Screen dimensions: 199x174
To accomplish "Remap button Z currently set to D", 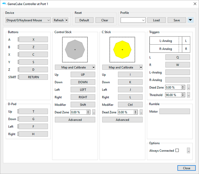I will [x=33, y=70].
